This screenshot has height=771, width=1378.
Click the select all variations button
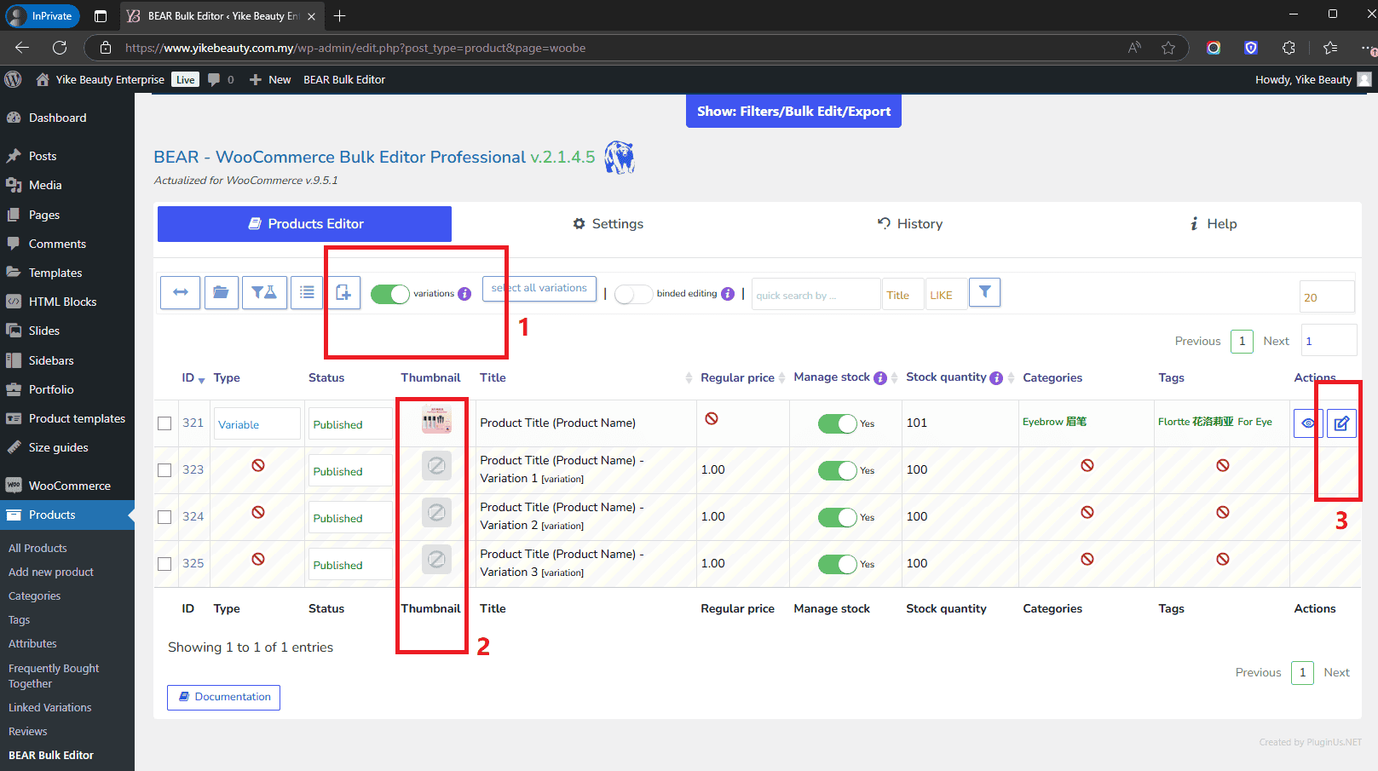tap(539, 289)
